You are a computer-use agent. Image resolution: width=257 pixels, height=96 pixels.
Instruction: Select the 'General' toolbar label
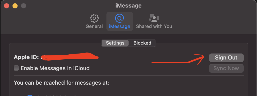[94, 26]
